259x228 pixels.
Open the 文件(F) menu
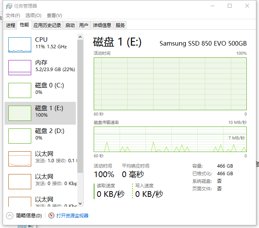tap(13, 16)
